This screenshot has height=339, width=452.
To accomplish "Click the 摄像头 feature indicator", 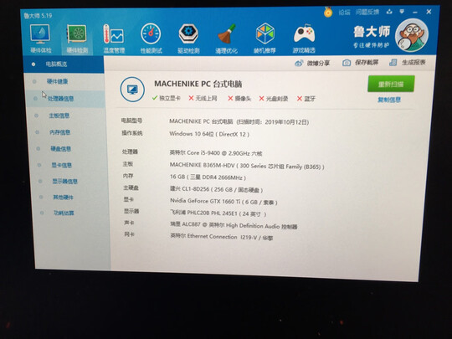I will (x=239, y=99).
